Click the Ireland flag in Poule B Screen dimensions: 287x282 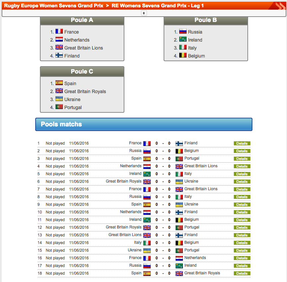click(183, 40)
